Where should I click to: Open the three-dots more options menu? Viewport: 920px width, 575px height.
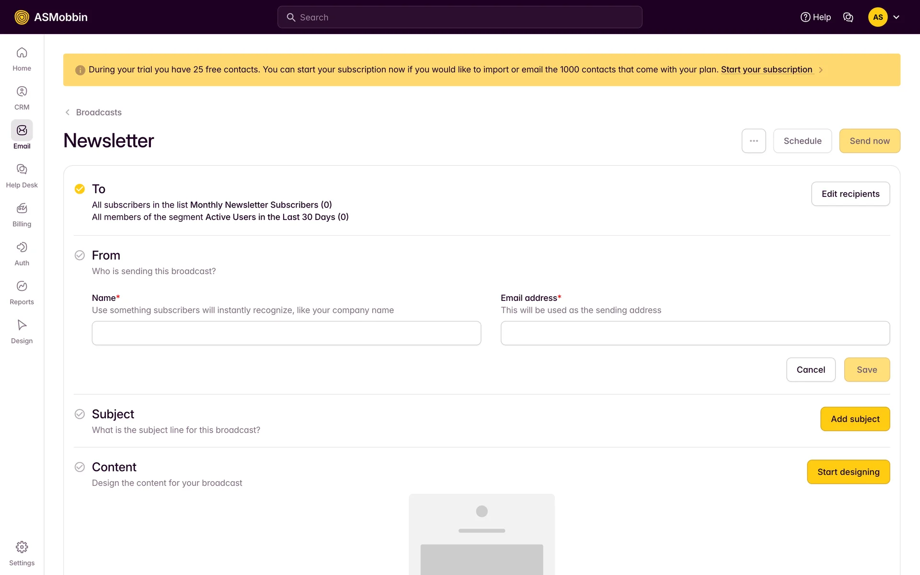point(753,141)
